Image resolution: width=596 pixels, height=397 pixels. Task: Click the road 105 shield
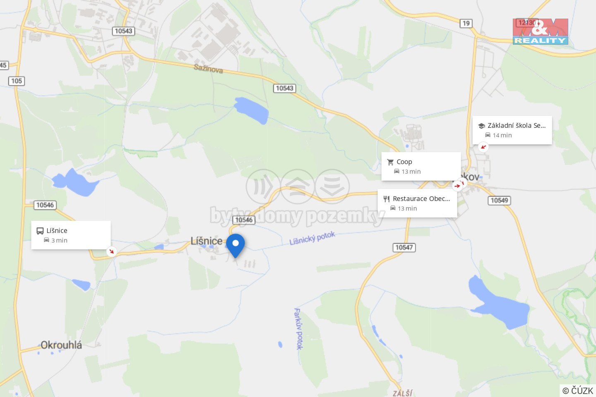click(x=17, y=81)
